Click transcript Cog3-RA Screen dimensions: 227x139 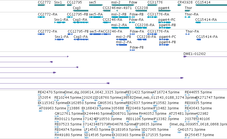click(81, 22)
